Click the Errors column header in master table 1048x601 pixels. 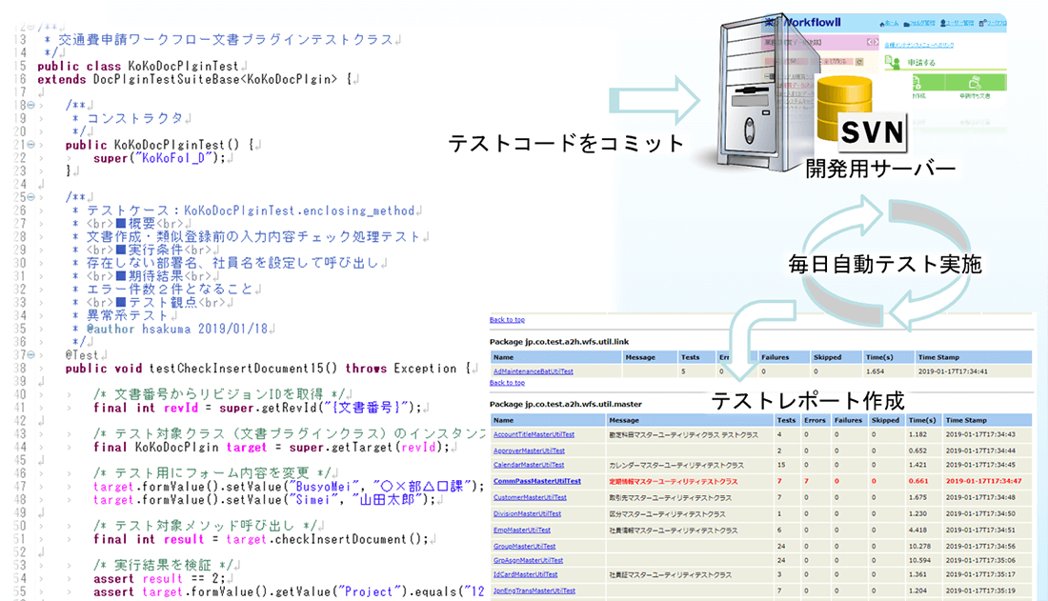coord(815,420)
